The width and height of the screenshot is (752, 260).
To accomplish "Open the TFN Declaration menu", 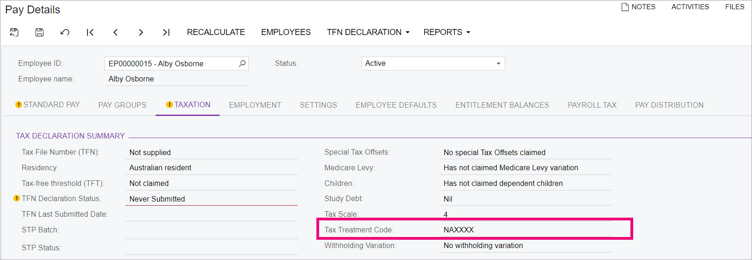I will pos(368,32).
